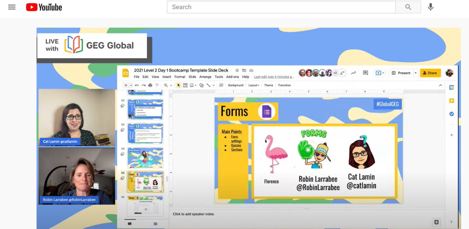Viewport: 469px width, 229px height.
Task: Choose the Select cursor arrow tool
Action: pos(179,85)
